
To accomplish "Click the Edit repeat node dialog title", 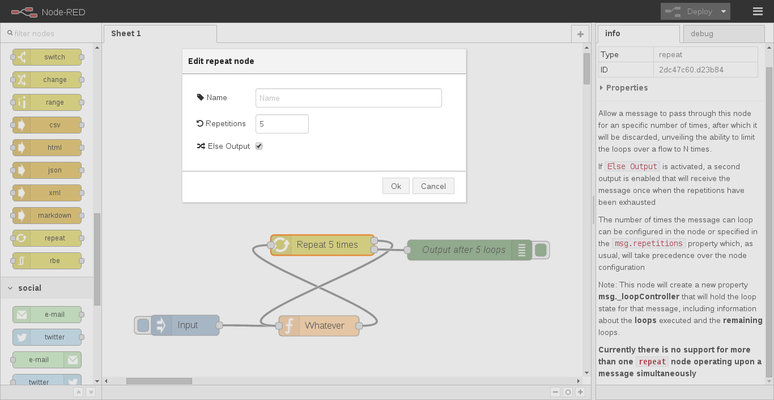I will 221,61.
